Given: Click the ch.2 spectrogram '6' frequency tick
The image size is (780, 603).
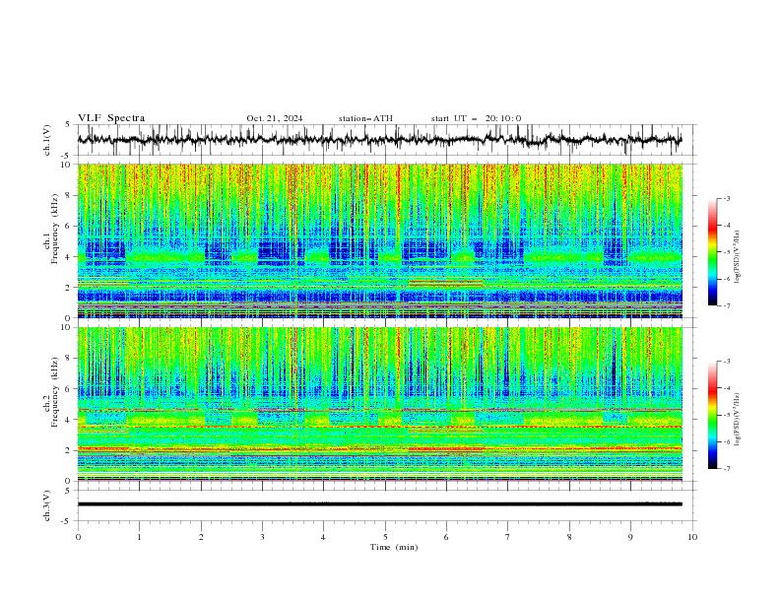Looking at the screenshot, I should coord(70,389).
